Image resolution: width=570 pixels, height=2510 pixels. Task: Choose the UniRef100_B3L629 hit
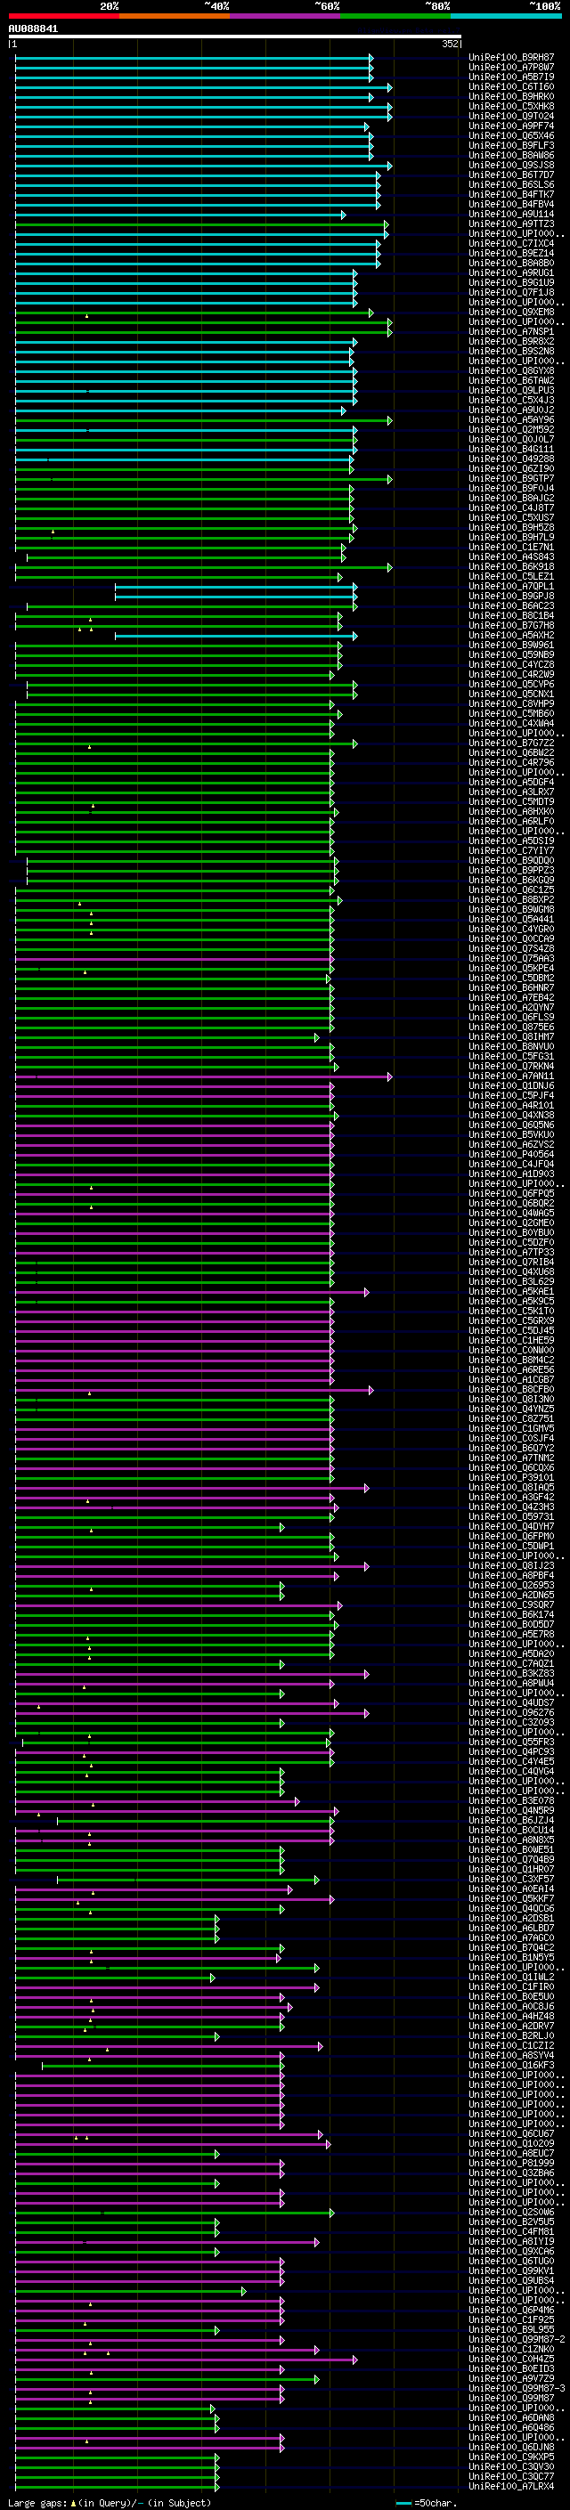[x=511, y=1282]
